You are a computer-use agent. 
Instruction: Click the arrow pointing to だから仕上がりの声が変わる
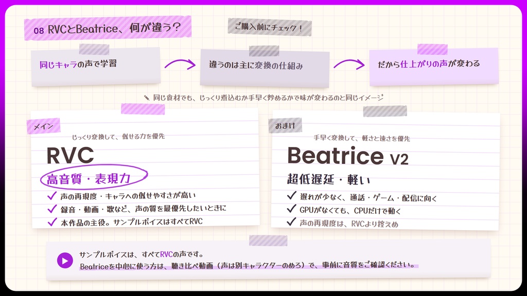point(349,64)
